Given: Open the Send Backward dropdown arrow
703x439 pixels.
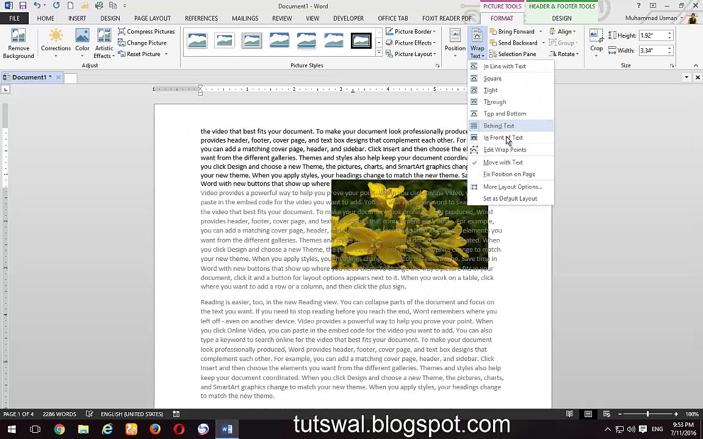Looking at the screenshot, I should pos(543,43).
